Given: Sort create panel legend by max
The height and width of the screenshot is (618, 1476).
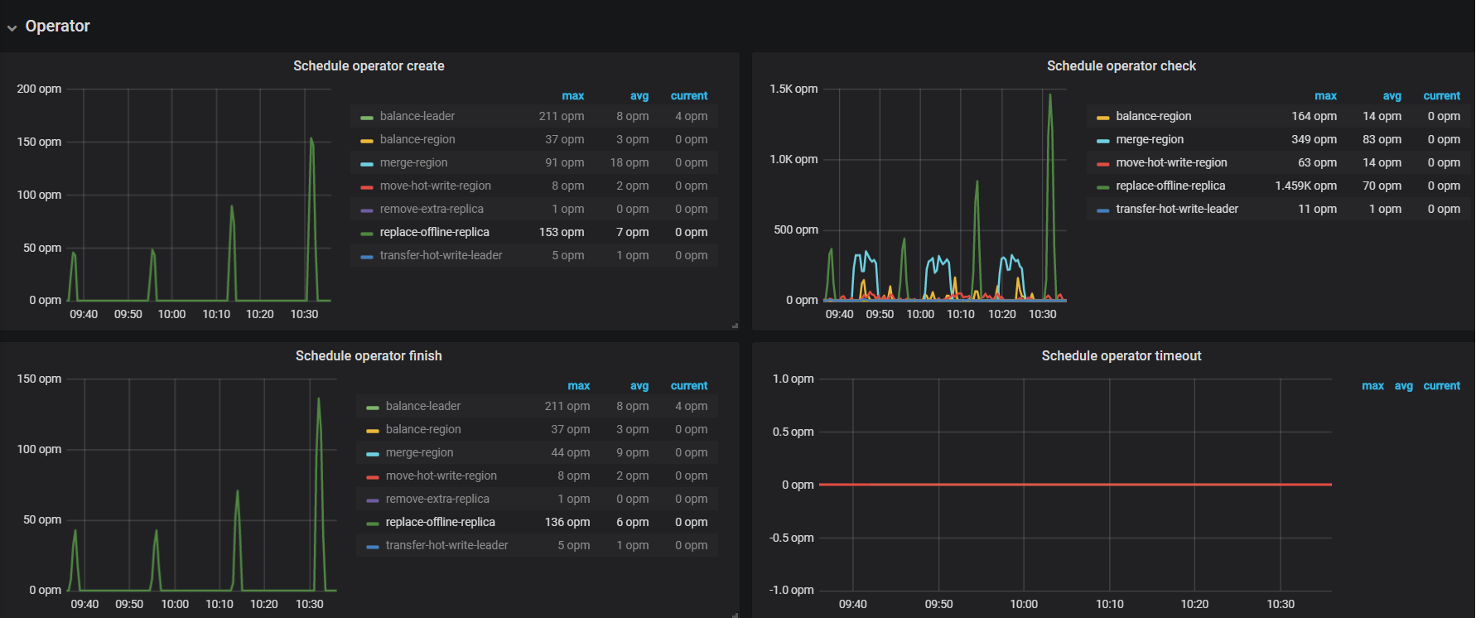Looking at the screenshot, I should [572, 96].
